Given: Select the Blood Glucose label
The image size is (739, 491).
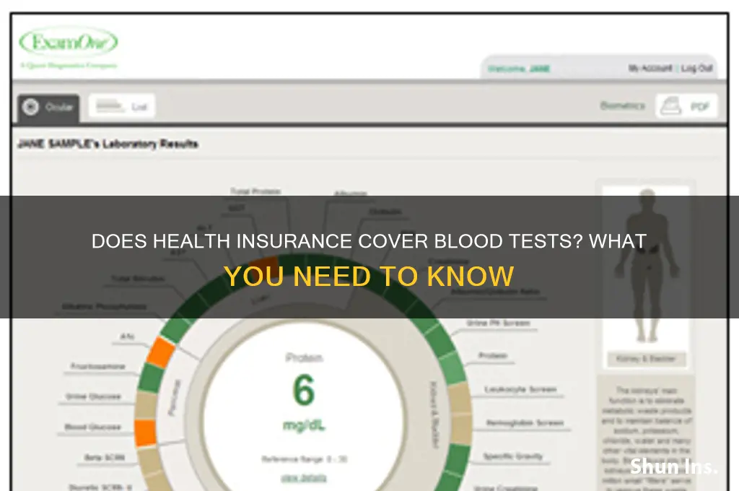Looking at the screenshot, I should click(92, 427).
